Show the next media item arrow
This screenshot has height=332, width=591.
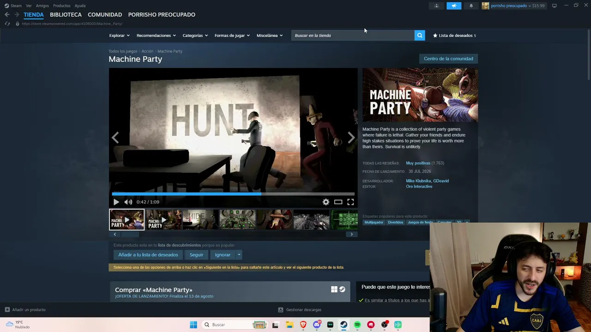click(x=351, y=137)
